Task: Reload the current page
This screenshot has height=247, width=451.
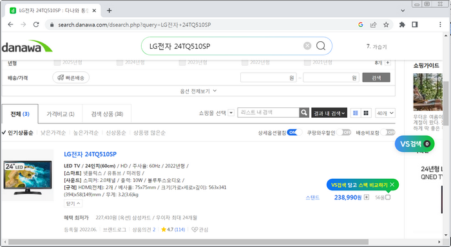Action: [36, 24]
